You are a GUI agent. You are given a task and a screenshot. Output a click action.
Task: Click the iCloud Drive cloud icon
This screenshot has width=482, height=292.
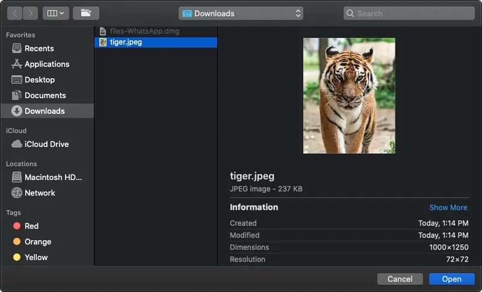click(17, 144)
